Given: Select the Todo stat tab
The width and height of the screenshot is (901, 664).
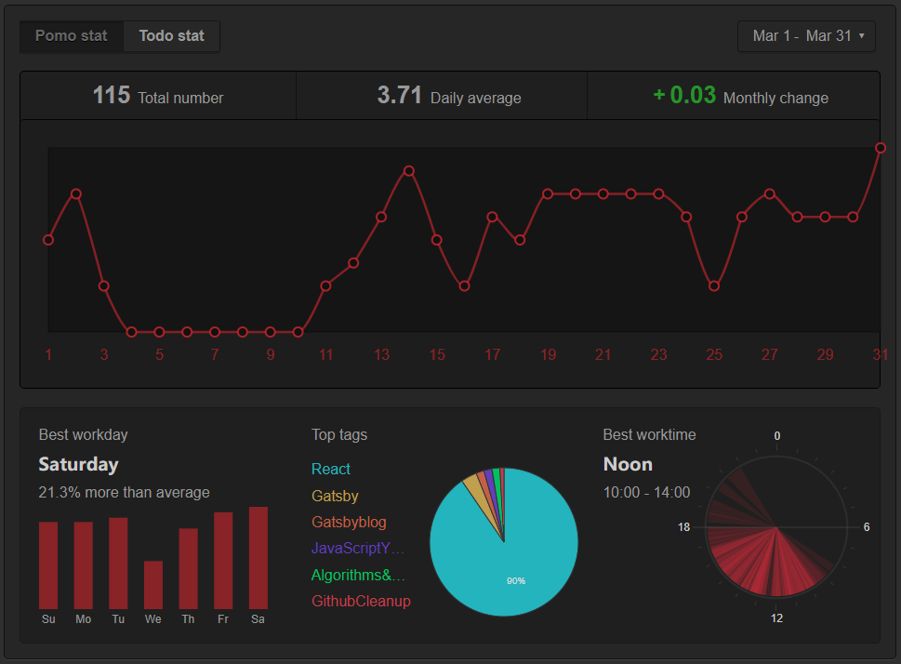Looking at the screenshot, I should click(171, 36).
